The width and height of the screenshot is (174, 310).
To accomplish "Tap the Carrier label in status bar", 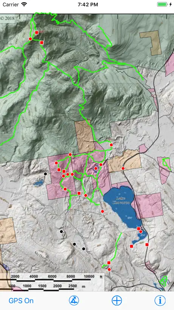I will (11, 5).
